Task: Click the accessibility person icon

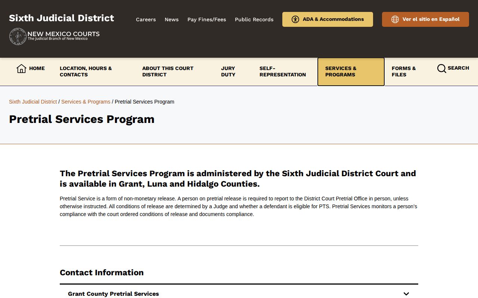Action: (295, 19)
